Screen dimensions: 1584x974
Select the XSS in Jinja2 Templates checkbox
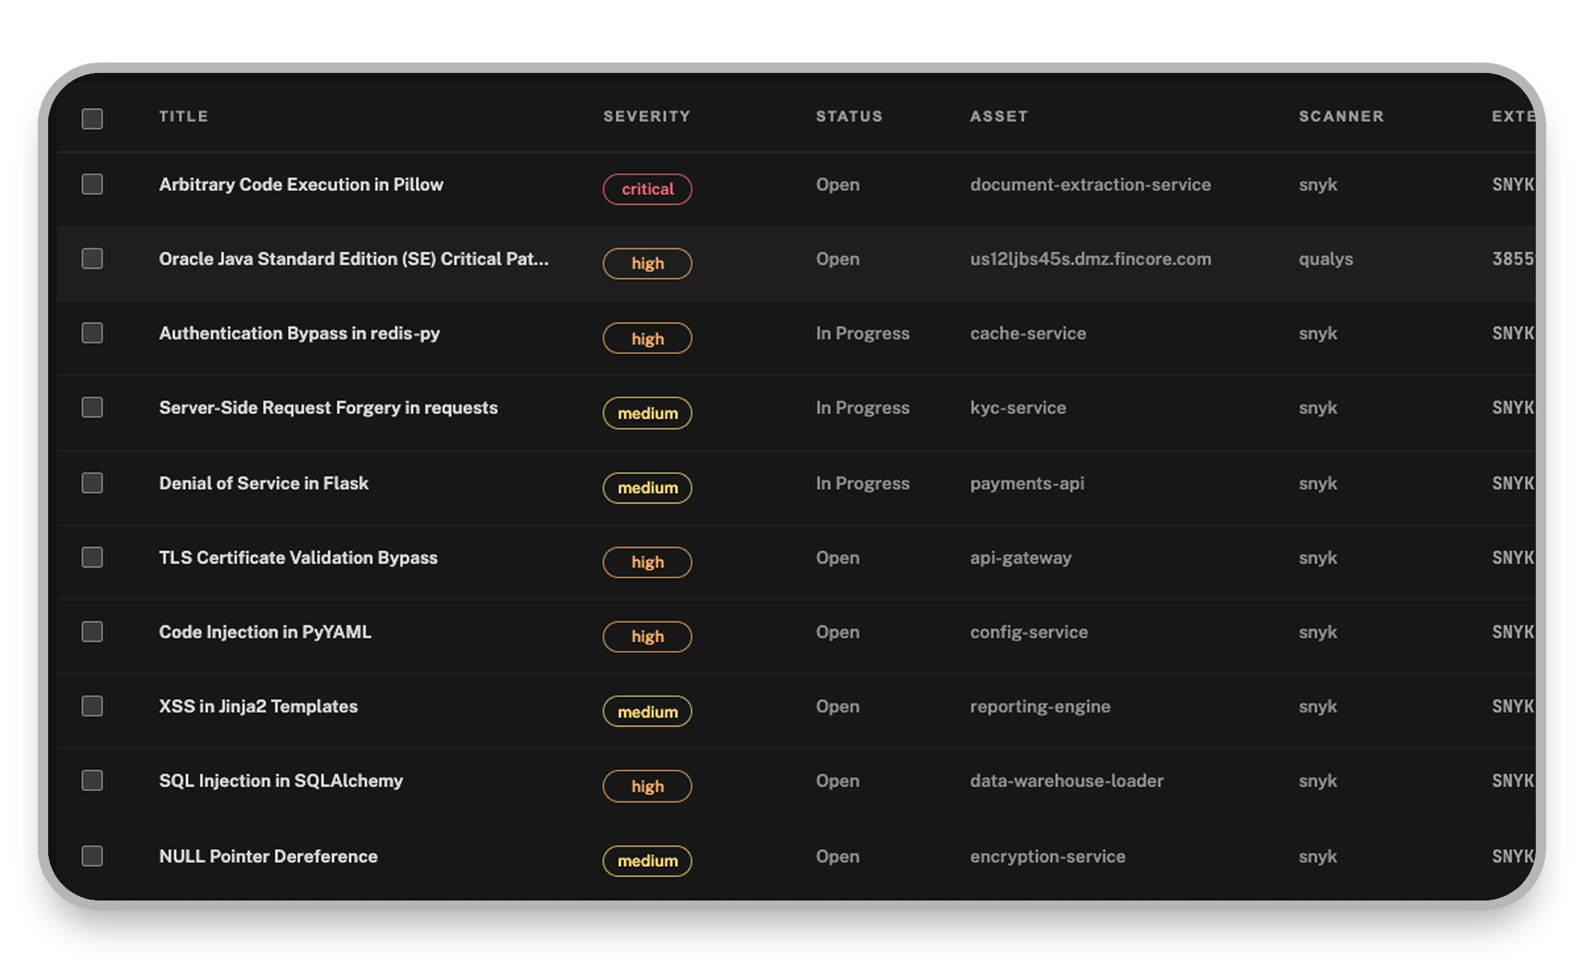point(92,706)
